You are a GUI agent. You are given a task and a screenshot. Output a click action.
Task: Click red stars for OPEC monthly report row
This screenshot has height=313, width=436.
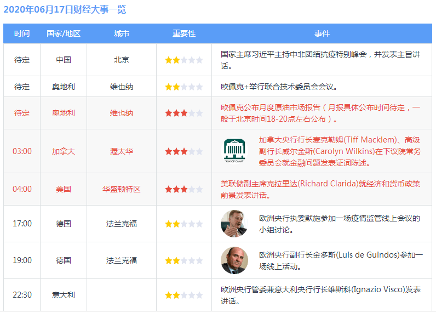(x=183, y=113)
